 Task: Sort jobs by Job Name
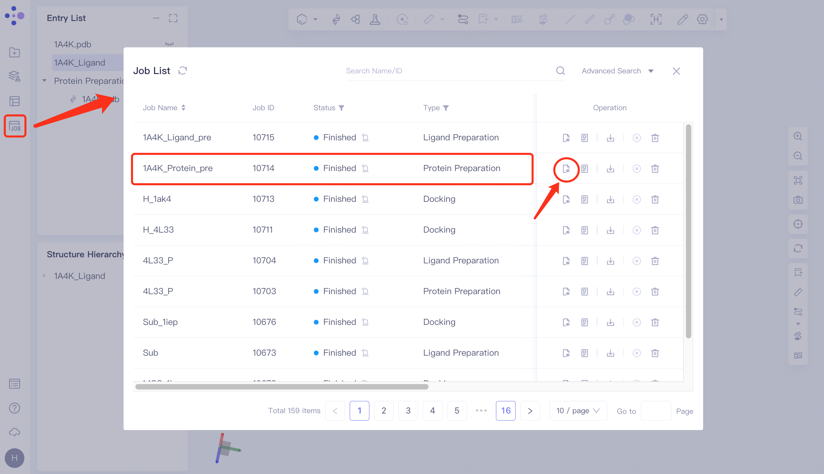point(183,108)
